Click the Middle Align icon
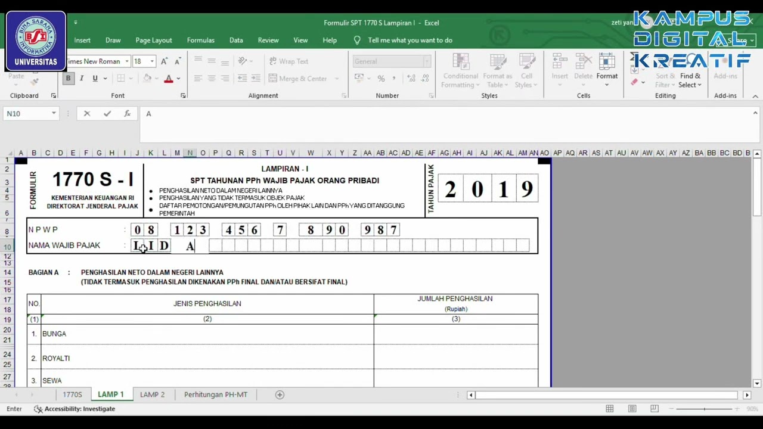Screen dimensions: 763x429 tap(212, 61)
